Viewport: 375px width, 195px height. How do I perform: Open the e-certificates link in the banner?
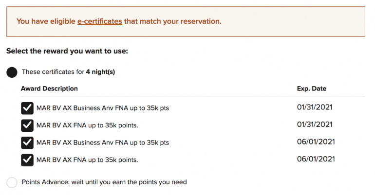pos(99,21)
